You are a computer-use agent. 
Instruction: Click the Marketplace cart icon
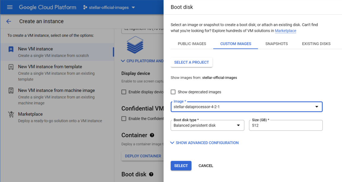[11, 114]
